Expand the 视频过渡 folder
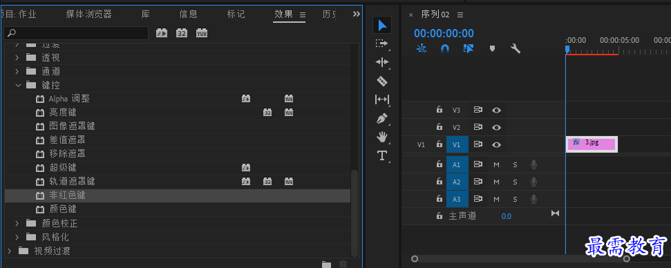671x268 pixels. [10, 251]
